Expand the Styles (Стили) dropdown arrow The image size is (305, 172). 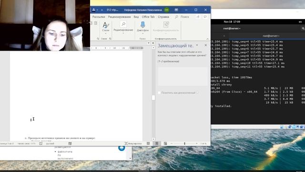(106, 33)
